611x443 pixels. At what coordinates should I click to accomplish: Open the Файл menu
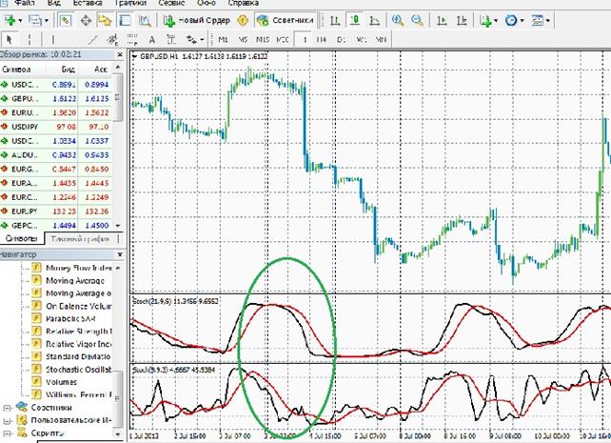[x=24, y=3]
